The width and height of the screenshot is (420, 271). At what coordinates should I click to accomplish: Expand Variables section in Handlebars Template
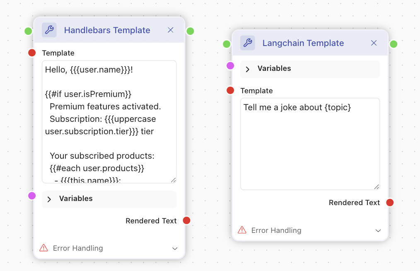(x=49, y=199)
